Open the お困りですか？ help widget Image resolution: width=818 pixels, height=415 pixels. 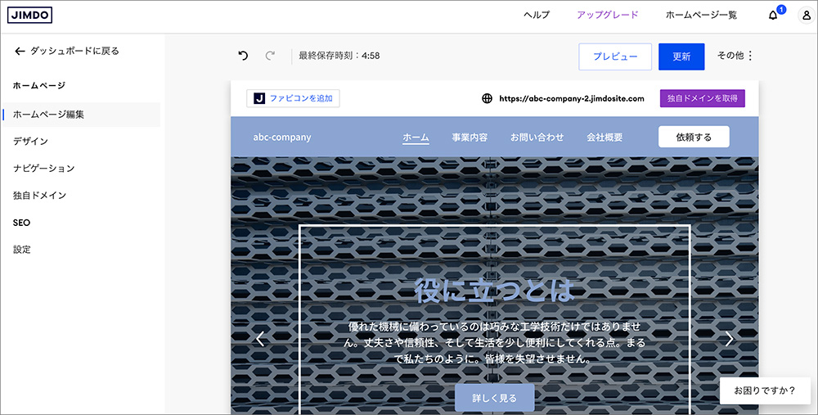765,390
